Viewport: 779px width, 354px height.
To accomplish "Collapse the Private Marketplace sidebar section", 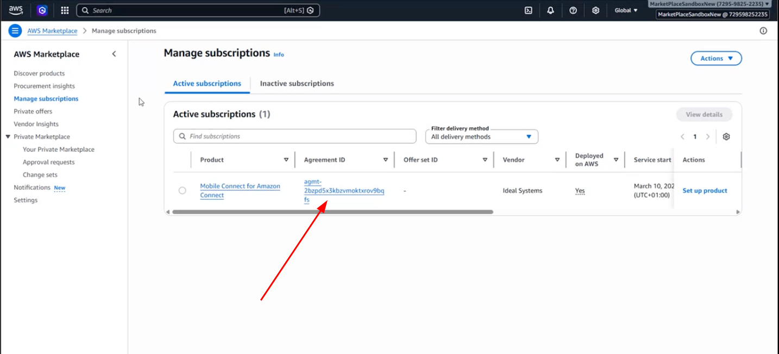I will coord(8,137).
